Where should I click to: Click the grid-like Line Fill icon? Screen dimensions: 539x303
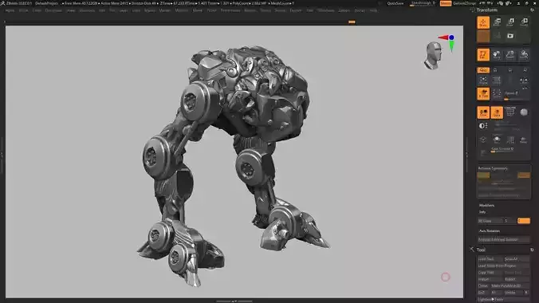point(510,112)
